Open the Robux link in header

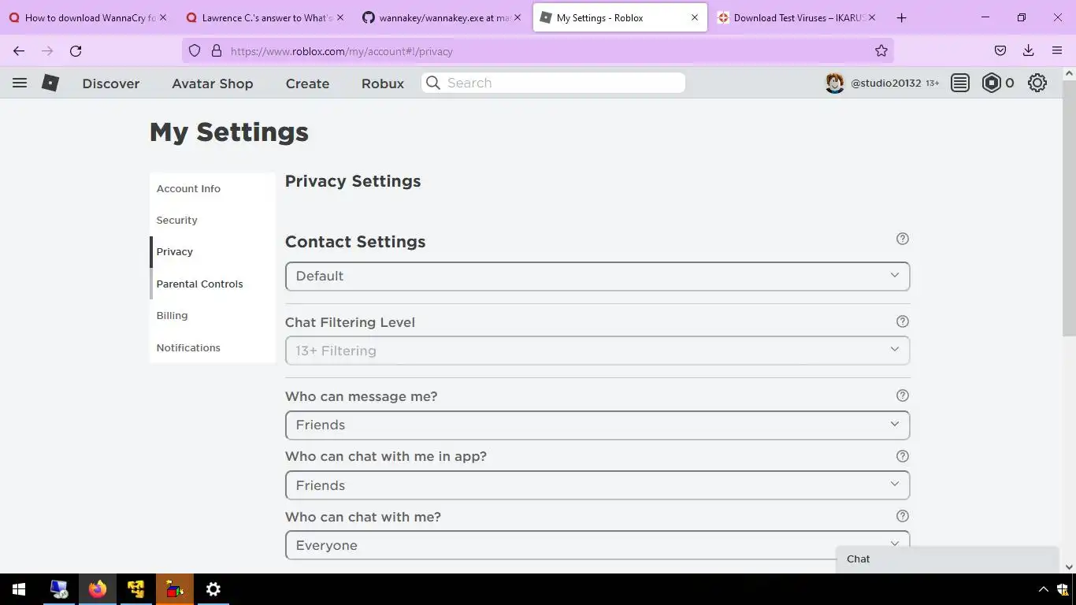(383, 84)
